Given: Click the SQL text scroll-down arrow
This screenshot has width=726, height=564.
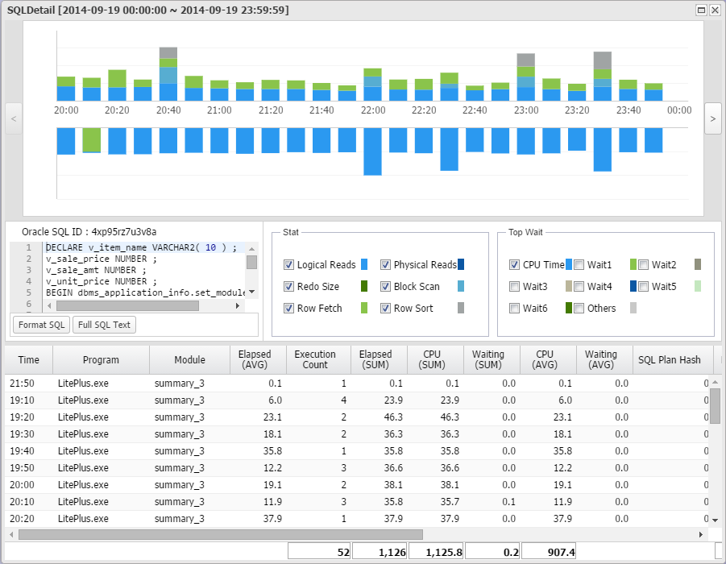Looking at the screenshot, I should click(252, 292).
